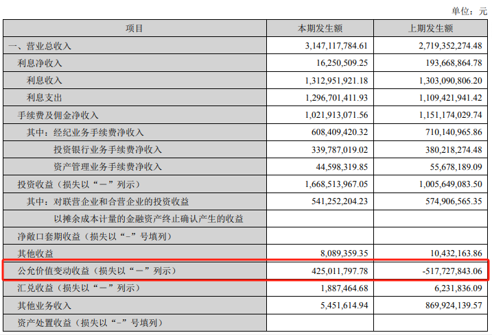Select value 541,252,204.23

tap(340, 201)
